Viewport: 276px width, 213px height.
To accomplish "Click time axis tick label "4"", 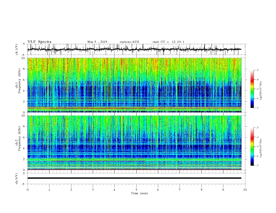I will point(114,190).
